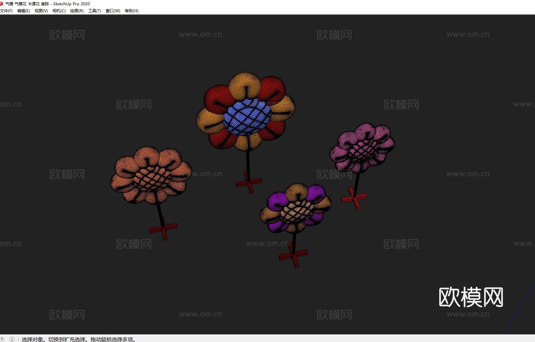Click the status hint text 选择对象

pos(32,339)
